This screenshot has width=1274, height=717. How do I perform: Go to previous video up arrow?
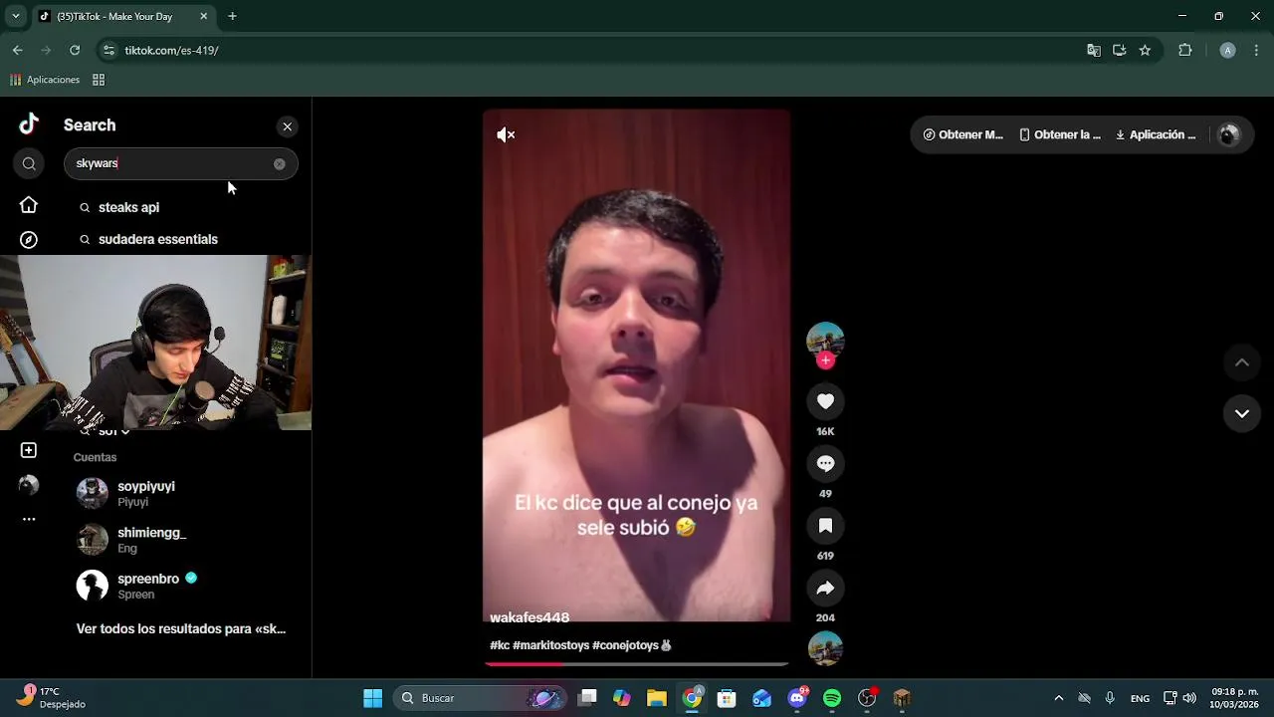[x=1242, y=362]
